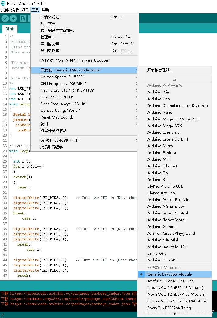The height and width of the screenshot is (318, 217).
Task: Close the open 工具 menu
Action: click(35, 10)
